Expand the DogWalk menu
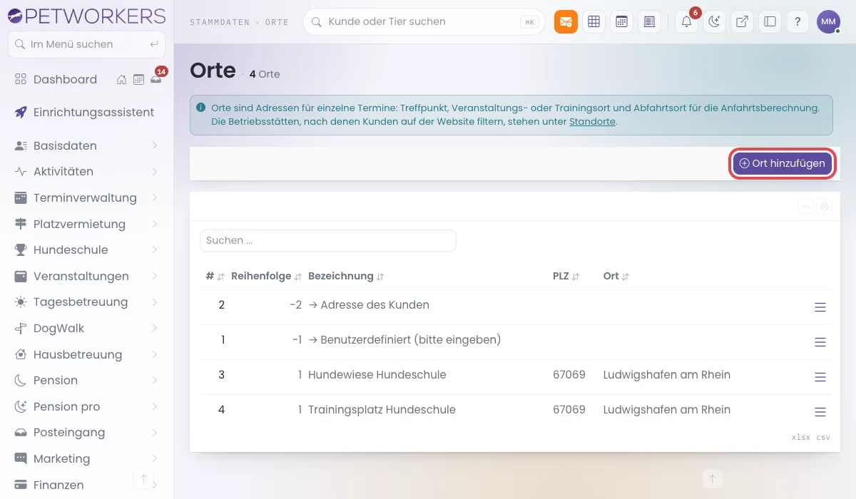Screen dimensions: 856x499 [x=86, y=329]
